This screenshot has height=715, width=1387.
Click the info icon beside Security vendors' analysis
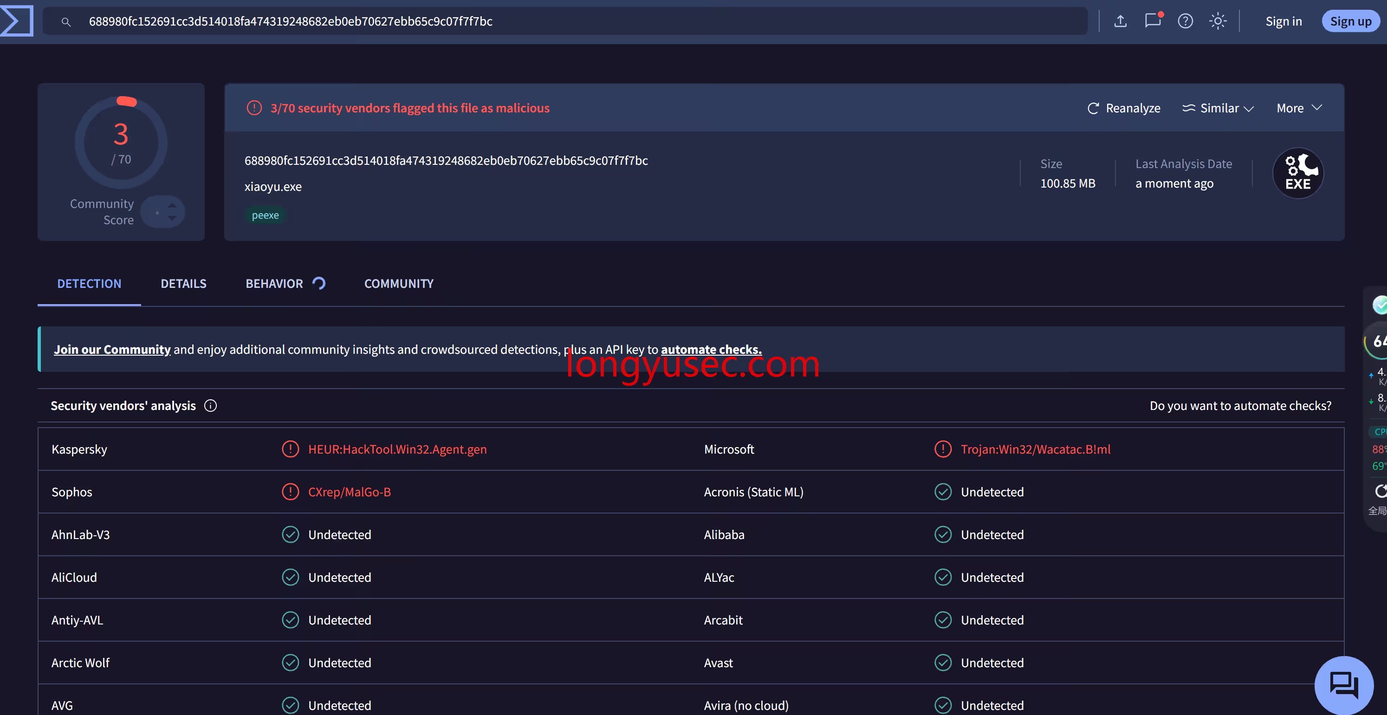[x=211, y=405]
